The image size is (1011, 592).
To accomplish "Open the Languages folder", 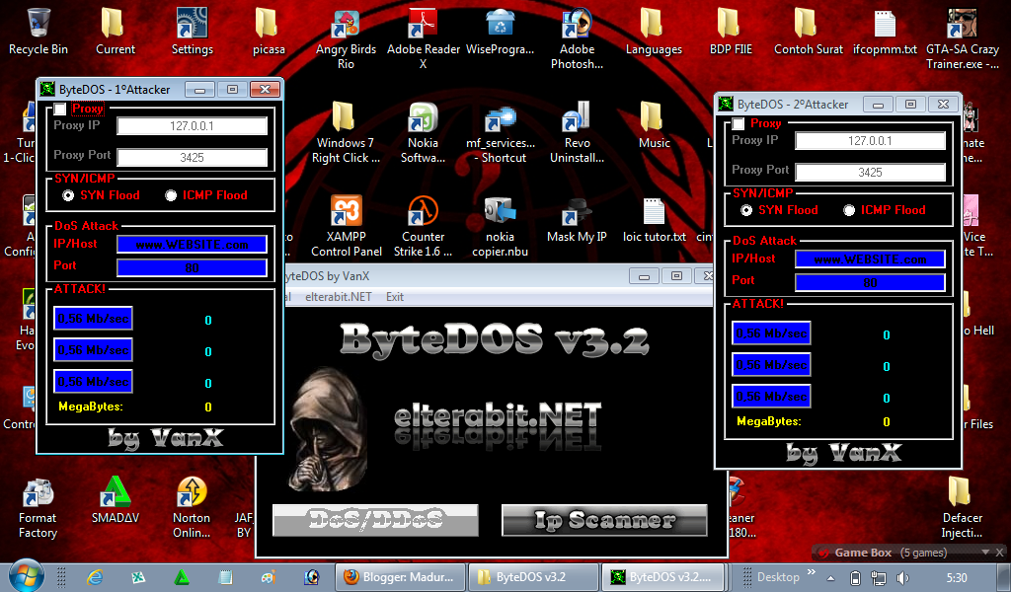I will pos(654,32).
